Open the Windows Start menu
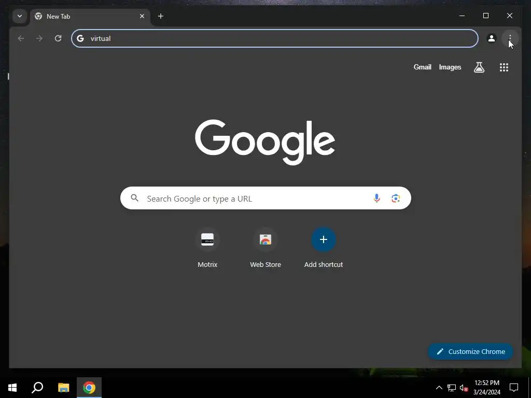This screenshot has height=398, width=531. click(12, 388)
